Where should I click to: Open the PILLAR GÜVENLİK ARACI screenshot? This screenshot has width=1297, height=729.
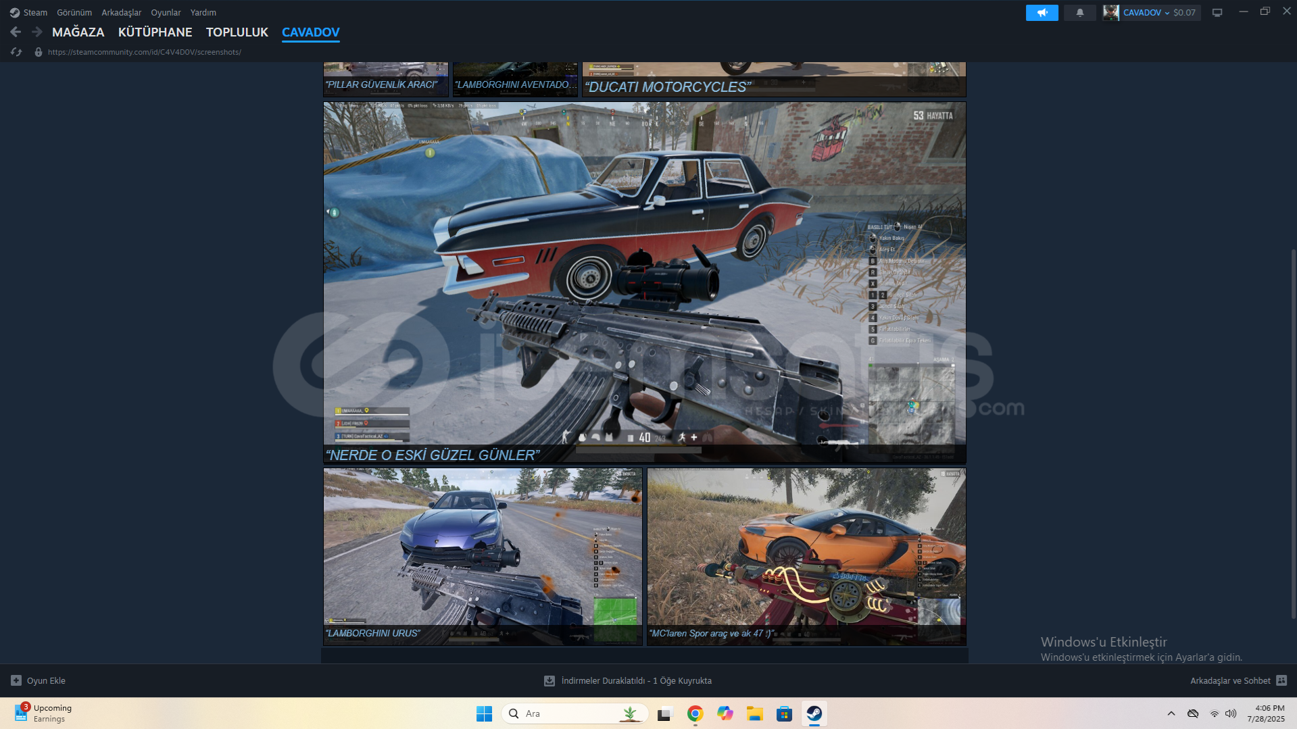385,80
